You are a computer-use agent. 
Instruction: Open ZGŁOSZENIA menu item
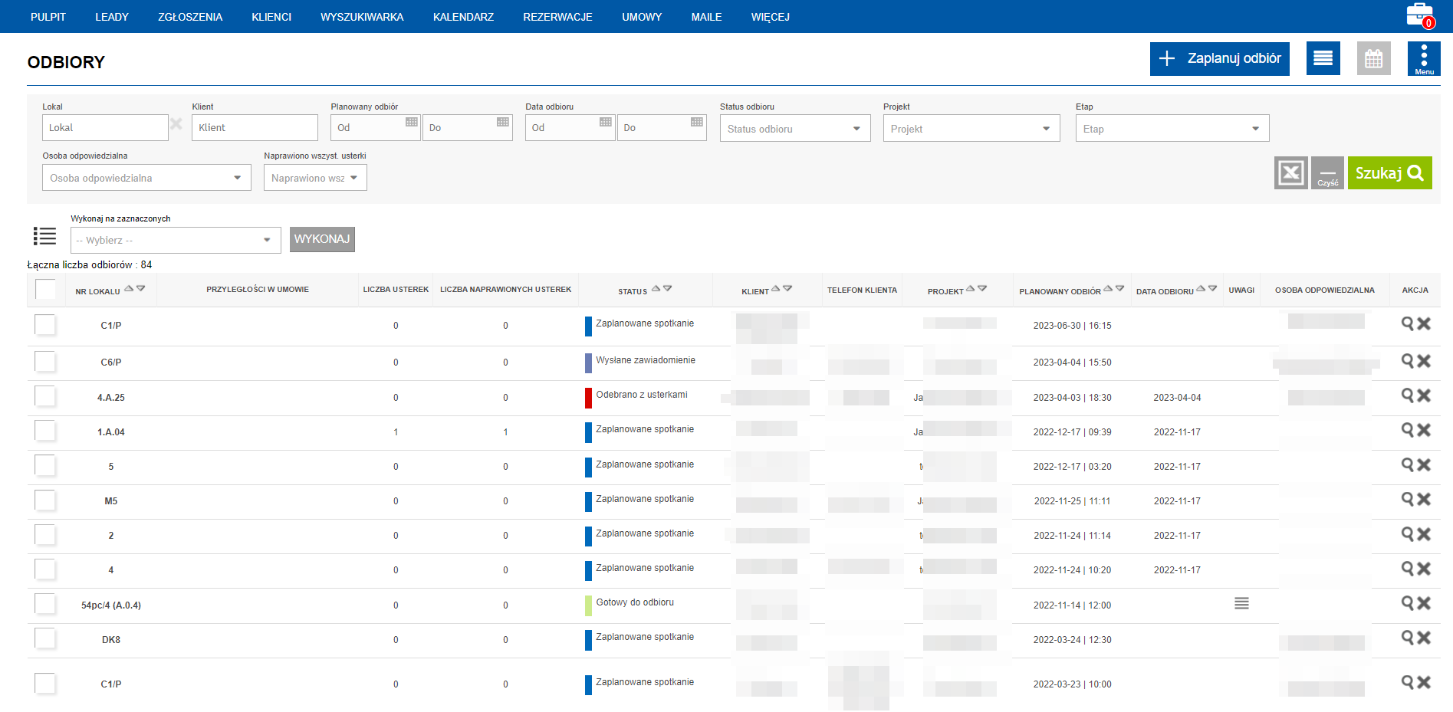pyautogui.click(x=190, y=17)
